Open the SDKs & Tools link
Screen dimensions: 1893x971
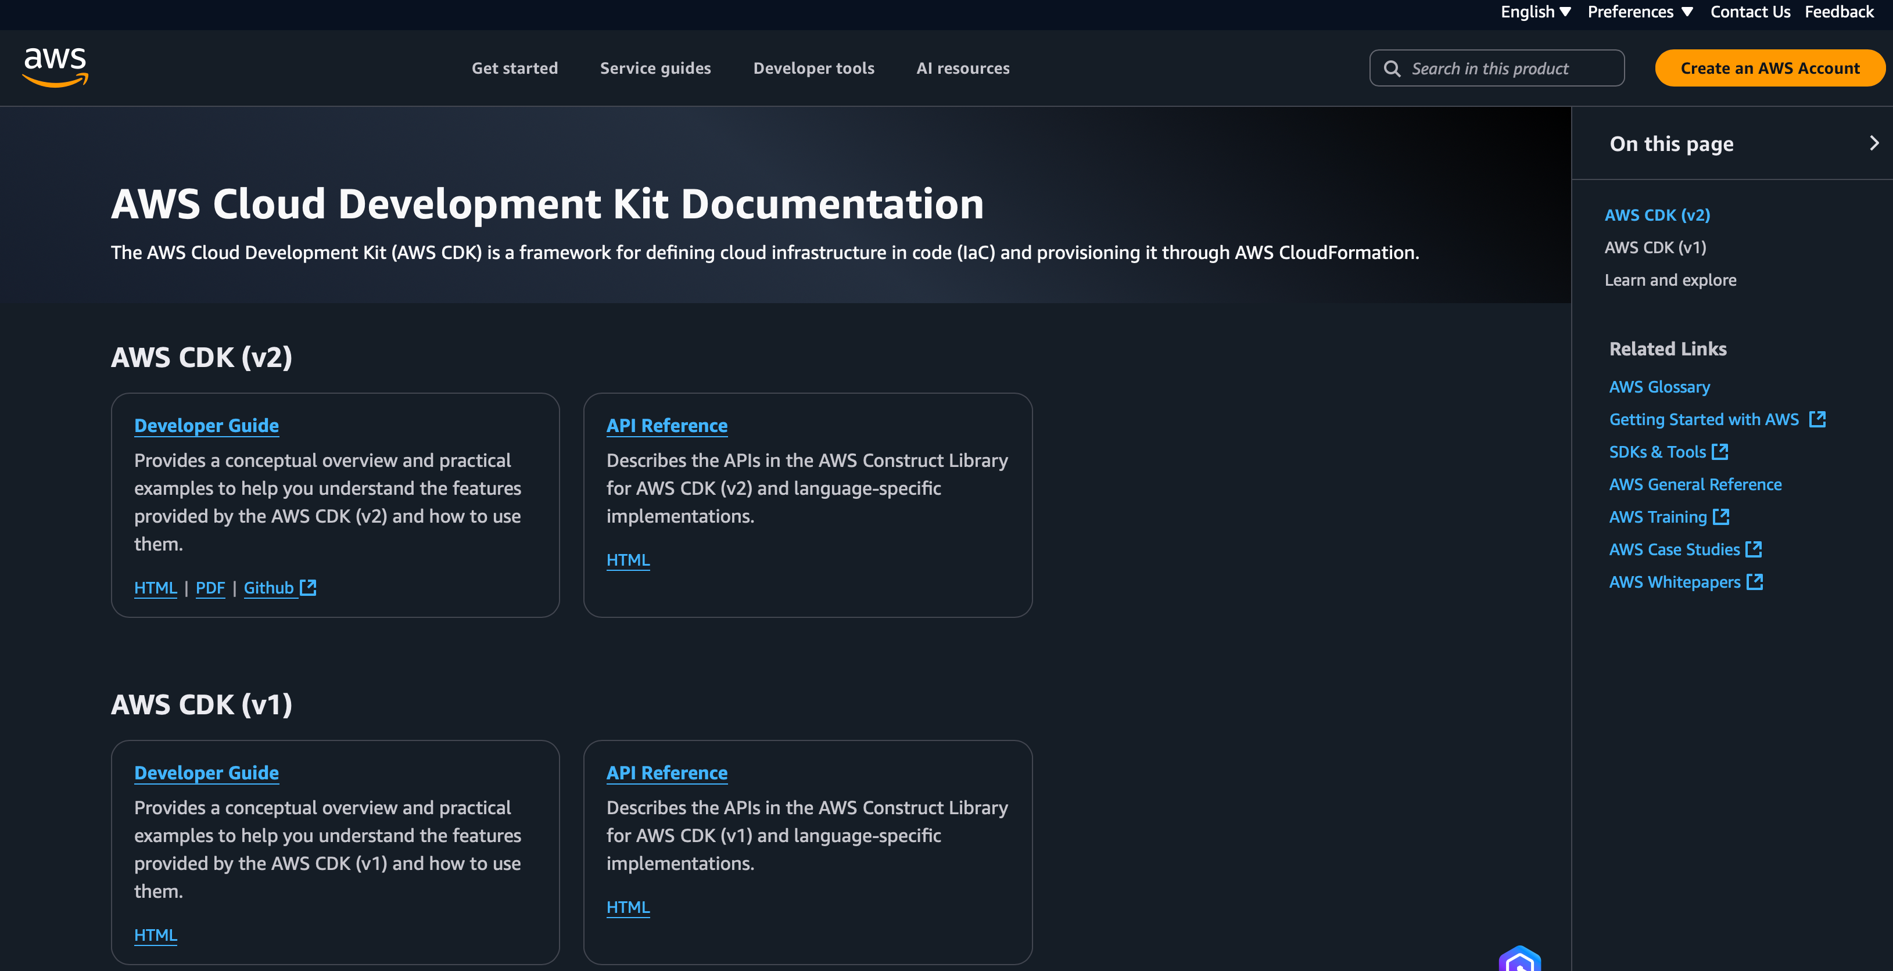pyautogui.click(x=1657, y=452)
